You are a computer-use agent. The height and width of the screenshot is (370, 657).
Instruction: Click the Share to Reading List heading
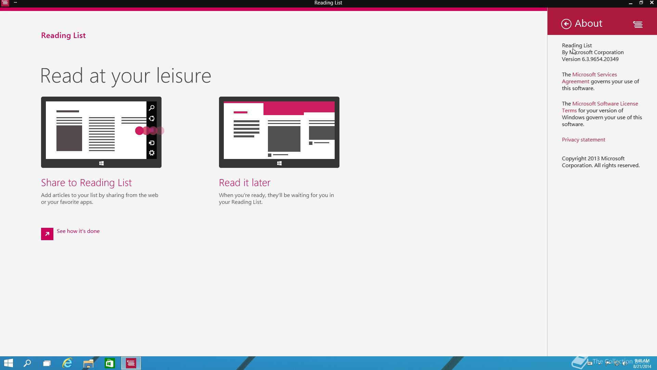point(86,183)
